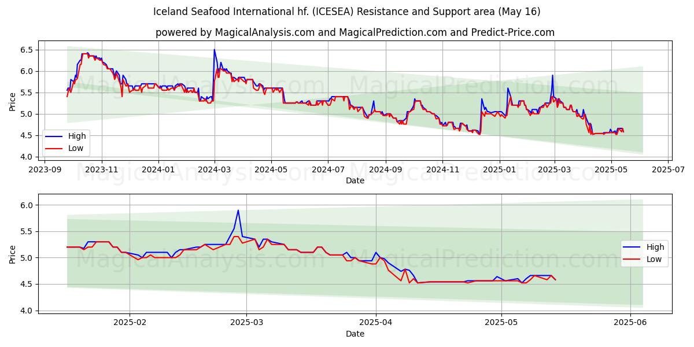This screenshot has width=694, height=347.
Task: Click the 2025-01 date tick on the upper chart
Action: [x=499, y=169]
